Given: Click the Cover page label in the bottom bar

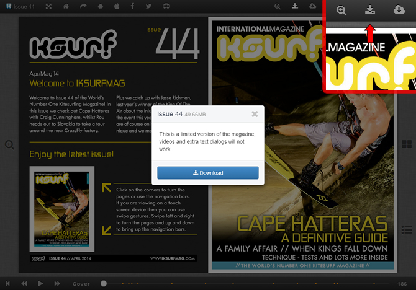Looking at the screenshot, I should [x=81, y=284].
